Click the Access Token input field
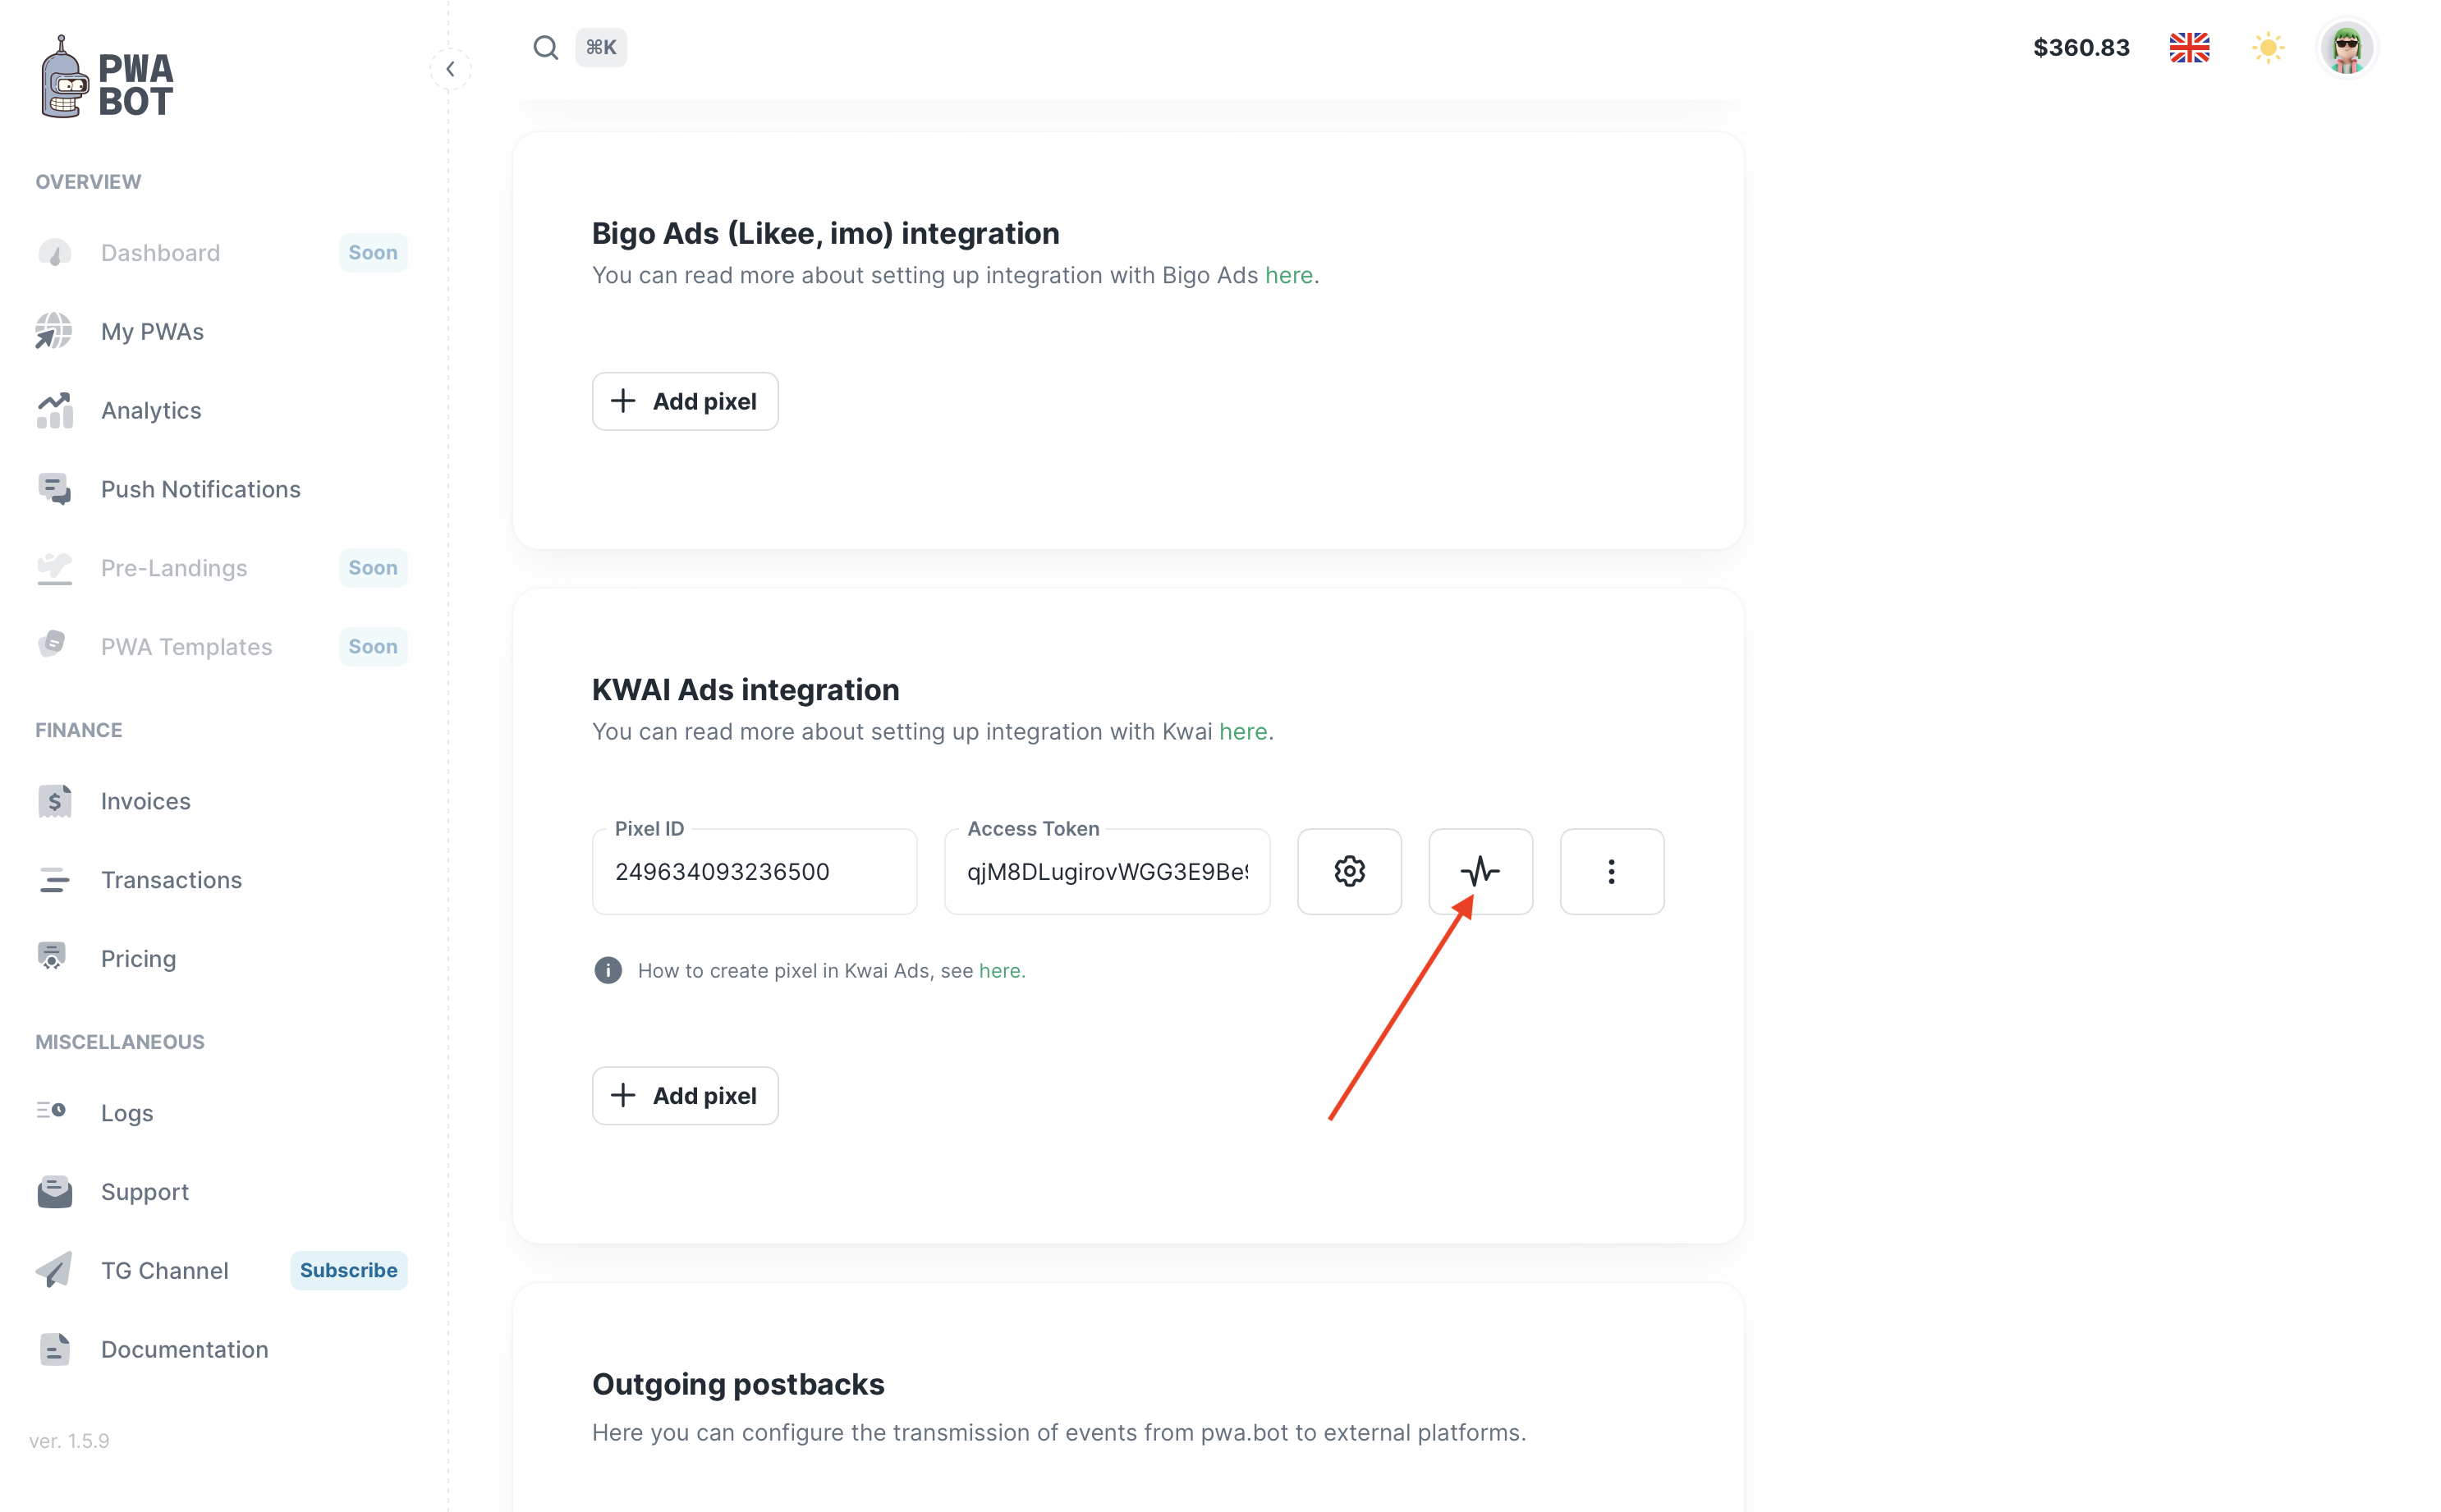 tap(1106, 872)
